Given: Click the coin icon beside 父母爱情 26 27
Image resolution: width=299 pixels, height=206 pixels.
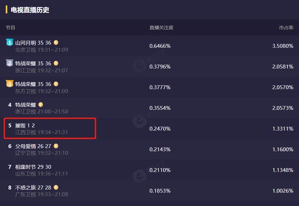Looking at the screenshot, I should [56, 146].
